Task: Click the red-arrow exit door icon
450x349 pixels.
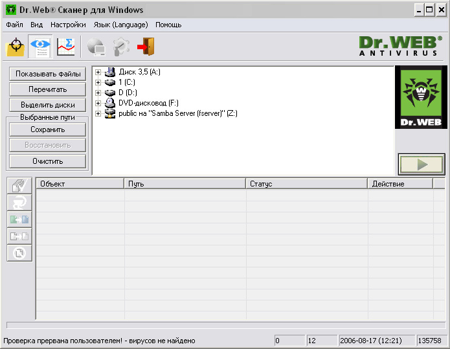Action: [145, 47]
